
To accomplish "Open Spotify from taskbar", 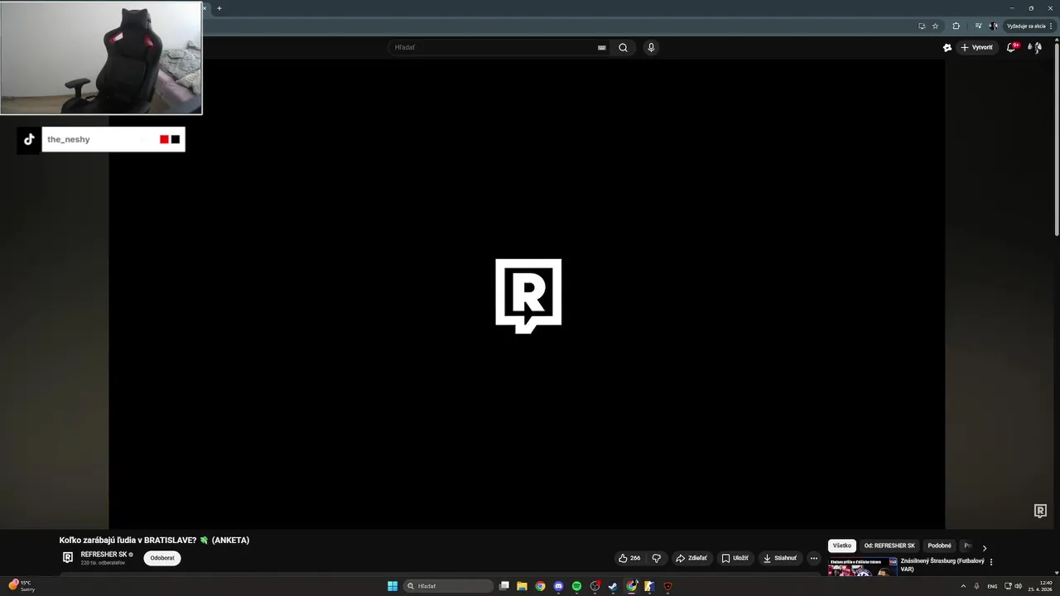I will (x=576, y=586).
